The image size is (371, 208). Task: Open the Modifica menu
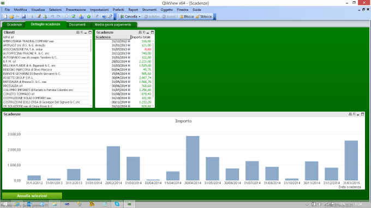tap(20, 10)
